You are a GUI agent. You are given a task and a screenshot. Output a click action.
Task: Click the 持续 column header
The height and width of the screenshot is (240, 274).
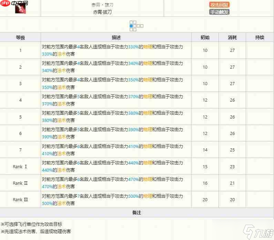point(260,37)
